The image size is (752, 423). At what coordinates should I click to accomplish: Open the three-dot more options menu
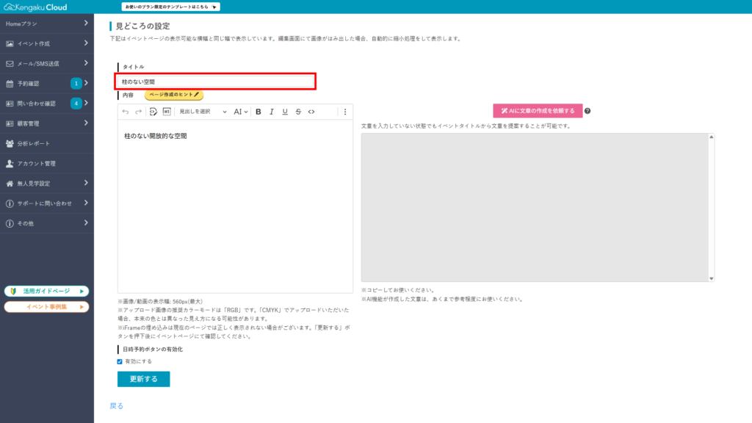pyautogui.click(x=345, y=112)
